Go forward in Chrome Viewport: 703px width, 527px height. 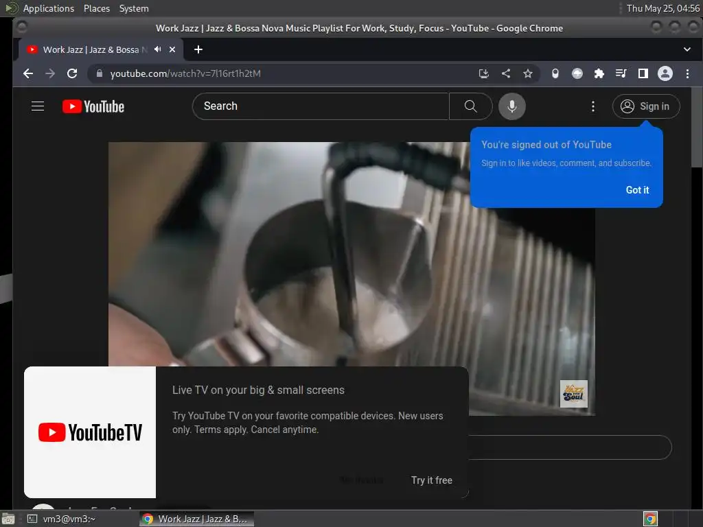coord(50,73)
